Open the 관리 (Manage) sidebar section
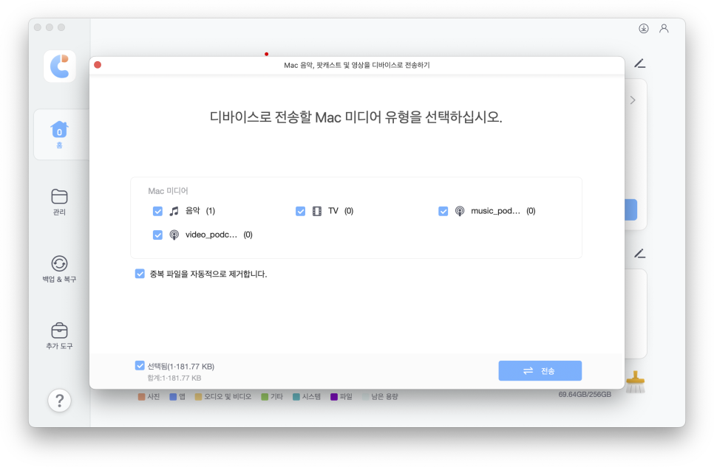 (59, 202)
